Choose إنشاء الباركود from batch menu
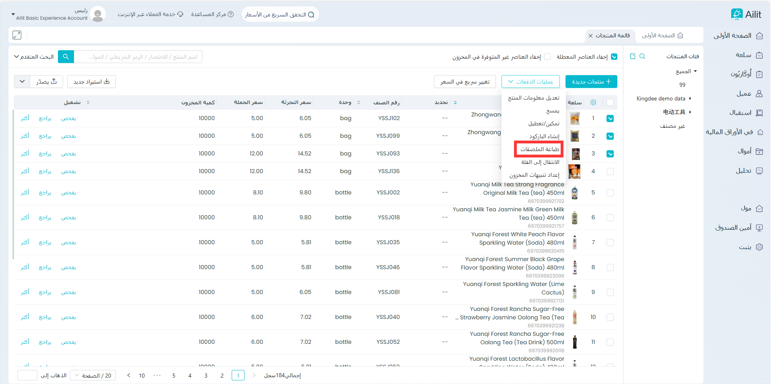Screen dimensions: 771x384 tap(544, 136)
